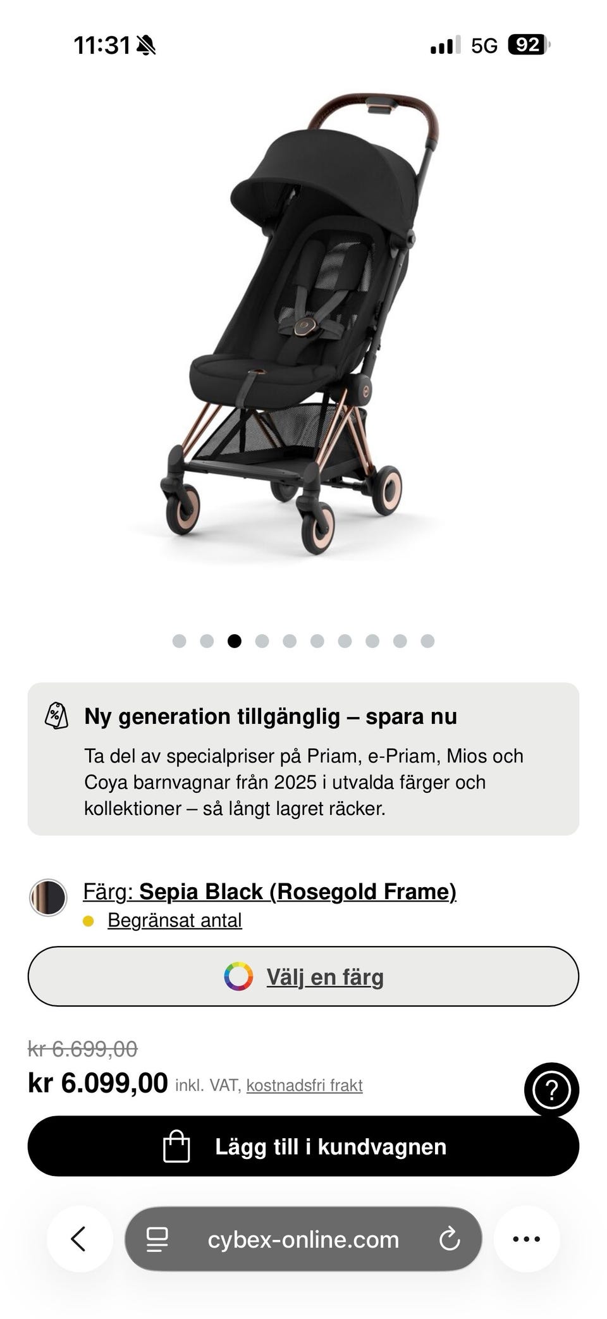
Task: Jump to the last carousel dot
Action: pyautogui.click(x=427, y=641)
